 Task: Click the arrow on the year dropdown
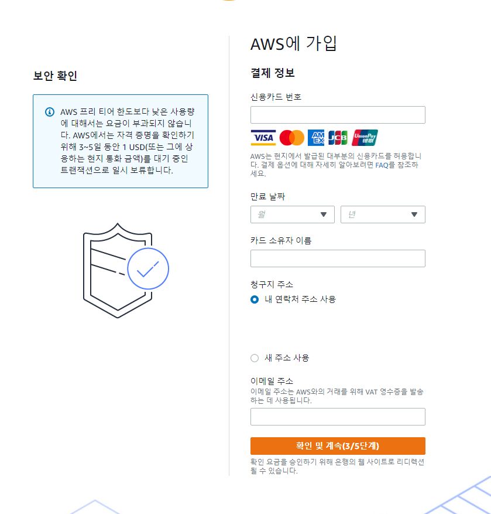(x=414, y=215)
